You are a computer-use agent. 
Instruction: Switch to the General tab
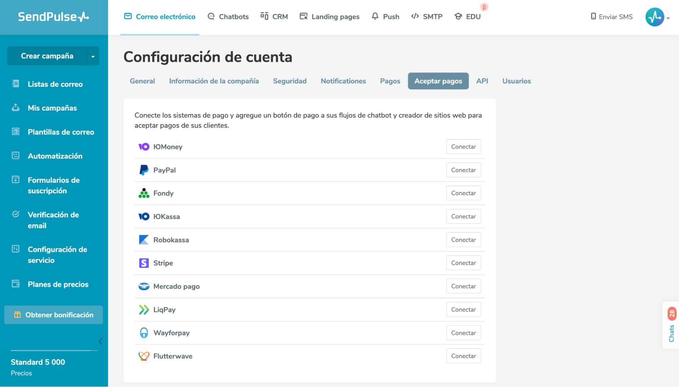point(142,81)
